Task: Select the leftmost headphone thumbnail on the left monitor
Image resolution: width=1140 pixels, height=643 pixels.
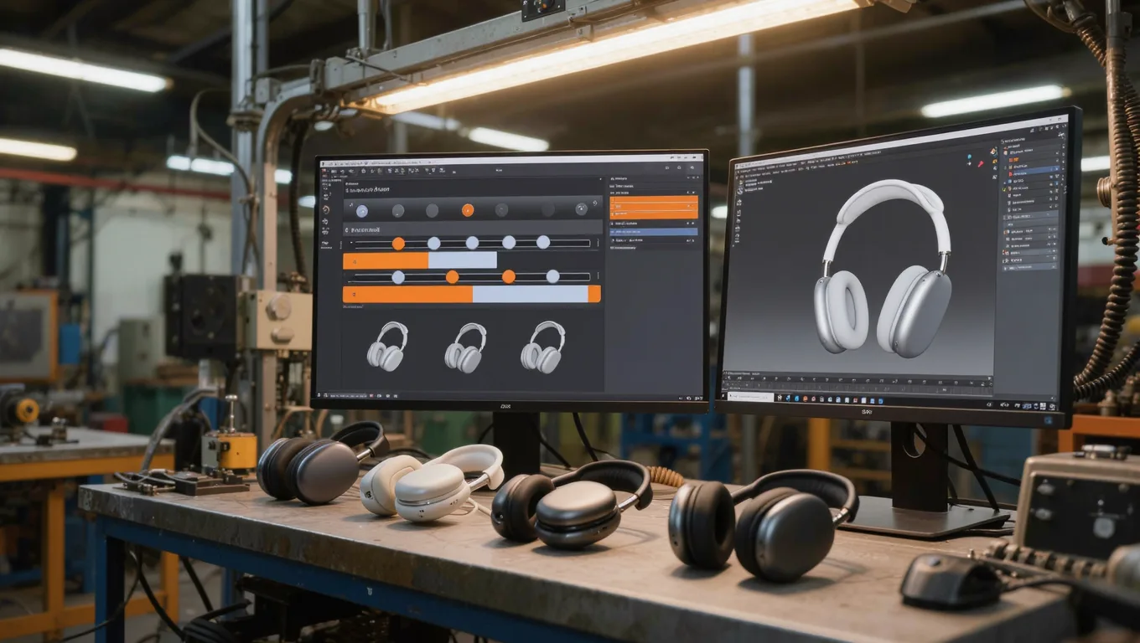Action: pos(387,346)
